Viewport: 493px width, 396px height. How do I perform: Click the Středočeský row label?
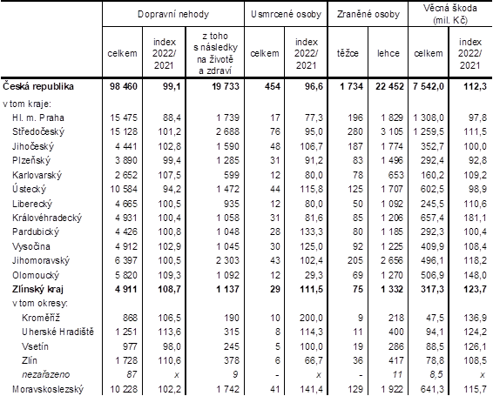tap(38, 131)
